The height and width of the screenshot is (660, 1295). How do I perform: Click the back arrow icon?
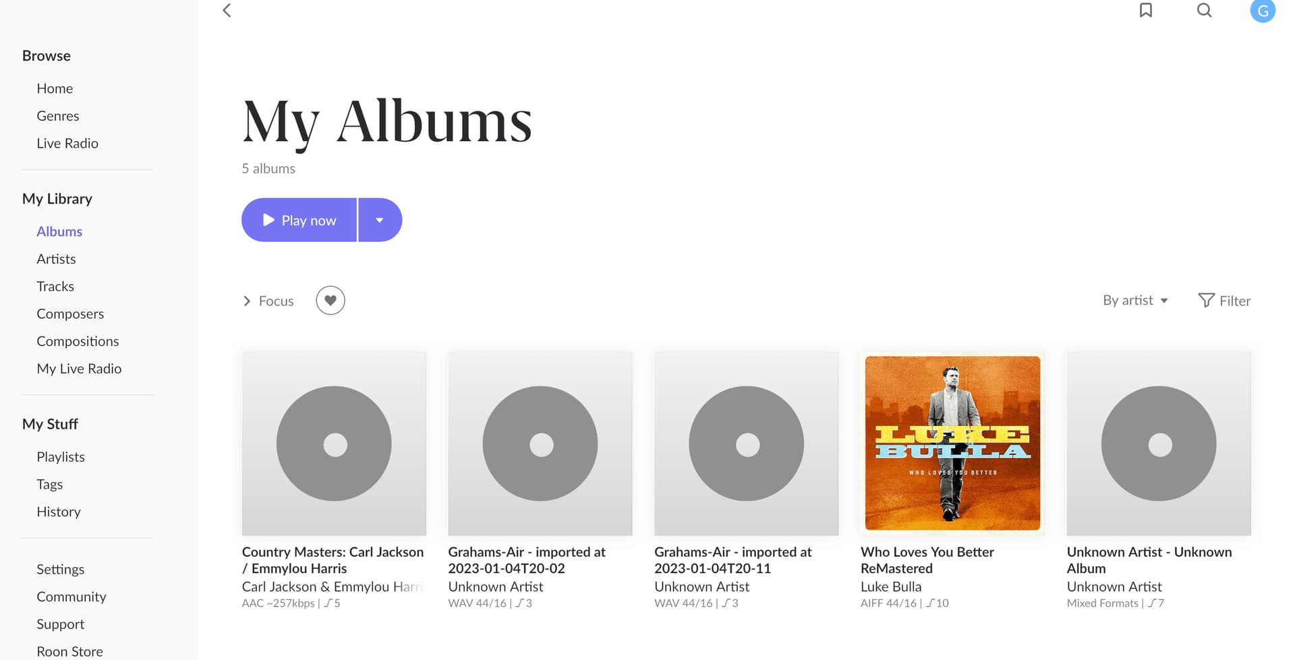(227, 10)
